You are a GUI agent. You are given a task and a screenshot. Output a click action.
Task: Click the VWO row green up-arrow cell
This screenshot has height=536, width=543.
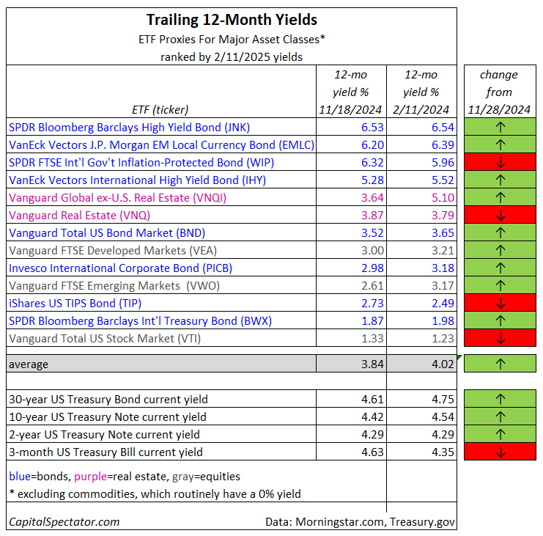500,285
